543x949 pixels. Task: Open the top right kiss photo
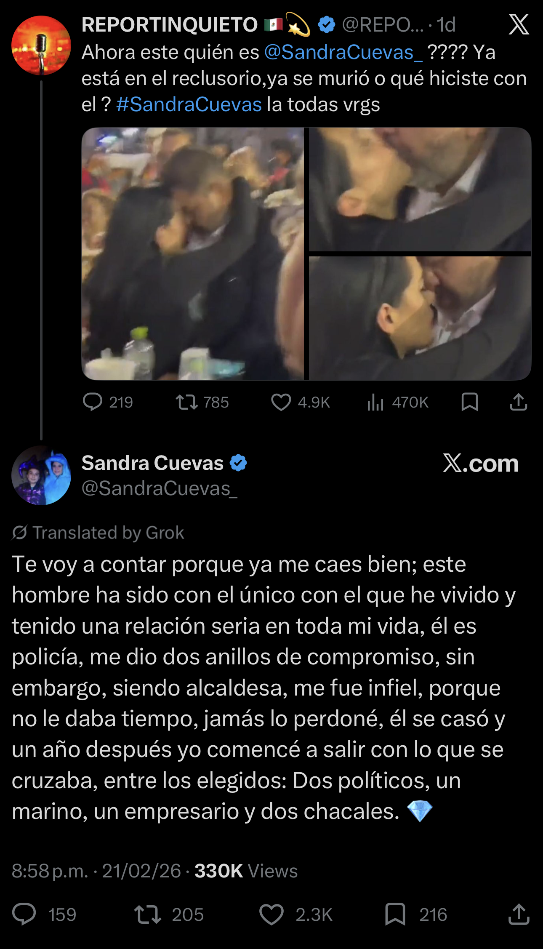[x=420, y=189]
